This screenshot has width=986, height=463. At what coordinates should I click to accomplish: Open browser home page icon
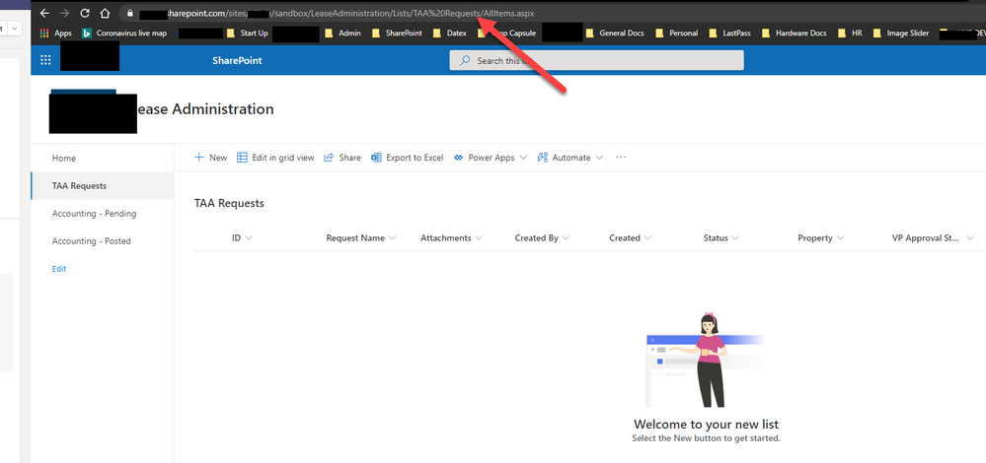105,13
